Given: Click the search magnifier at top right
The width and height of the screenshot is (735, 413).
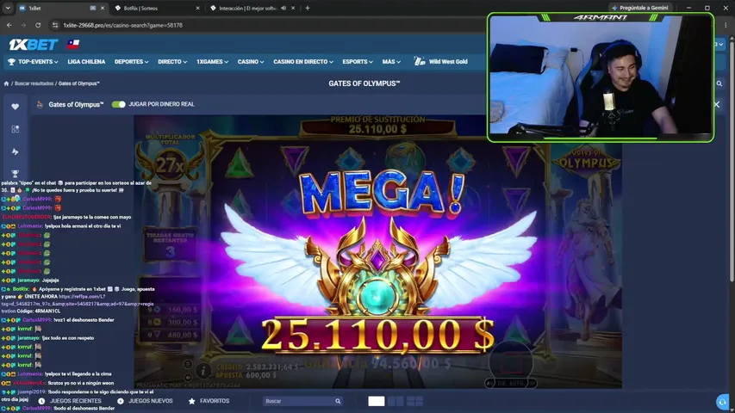Looking at the screenshot, I should (x=719, y=83).
